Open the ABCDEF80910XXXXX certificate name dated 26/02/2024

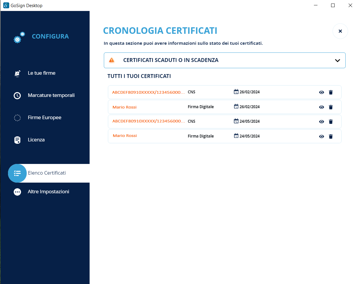click(x=149, y=92)
